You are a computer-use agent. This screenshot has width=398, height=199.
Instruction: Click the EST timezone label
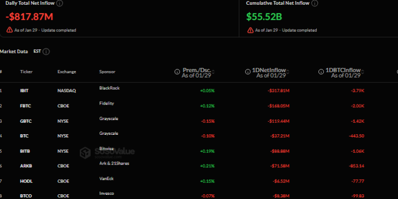37,51
